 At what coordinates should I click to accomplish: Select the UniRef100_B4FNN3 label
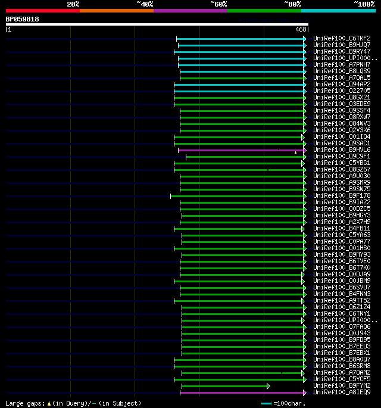point(342,294)
